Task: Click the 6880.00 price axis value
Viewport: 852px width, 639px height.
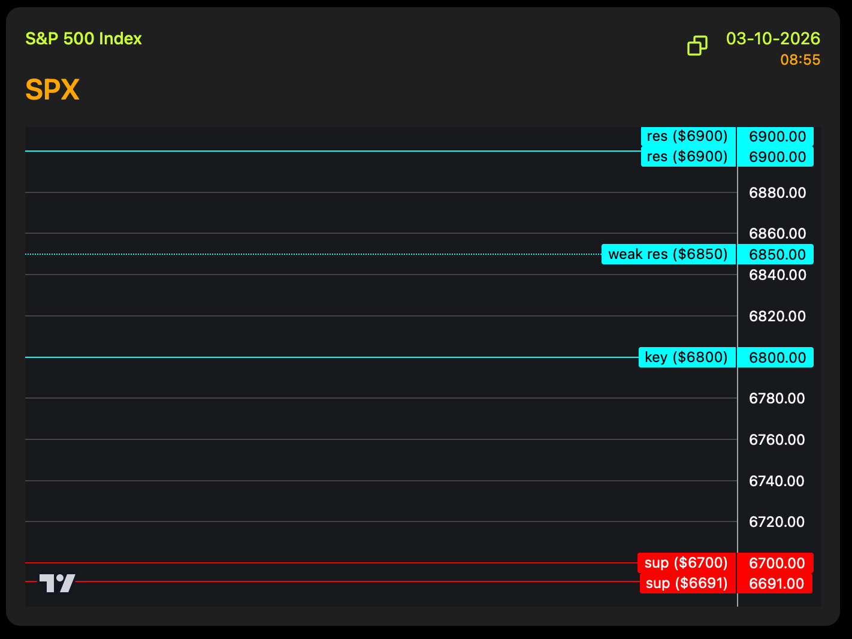Action: click(x=777, y=193)
